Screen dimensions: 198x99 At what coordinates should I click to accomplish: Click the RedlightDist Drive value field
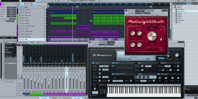coord(152,44)
